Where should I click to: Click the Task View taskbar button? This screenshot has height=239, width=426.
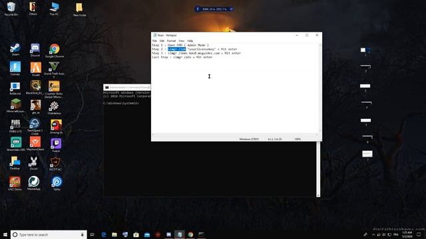click(93, 234)
